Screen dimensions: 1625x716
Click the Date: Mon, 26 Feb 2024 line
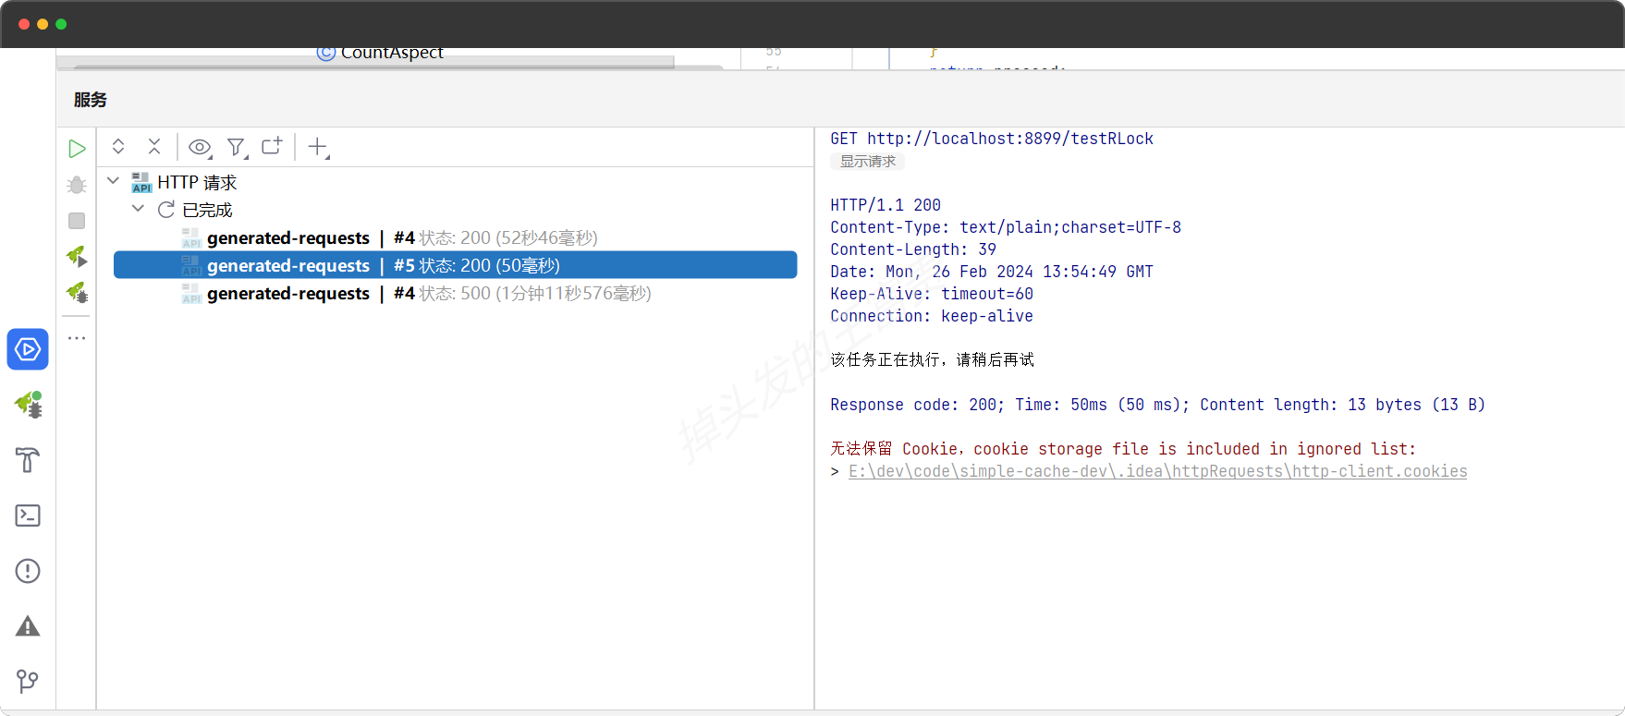pyautogui.click(x=992, y=272)
